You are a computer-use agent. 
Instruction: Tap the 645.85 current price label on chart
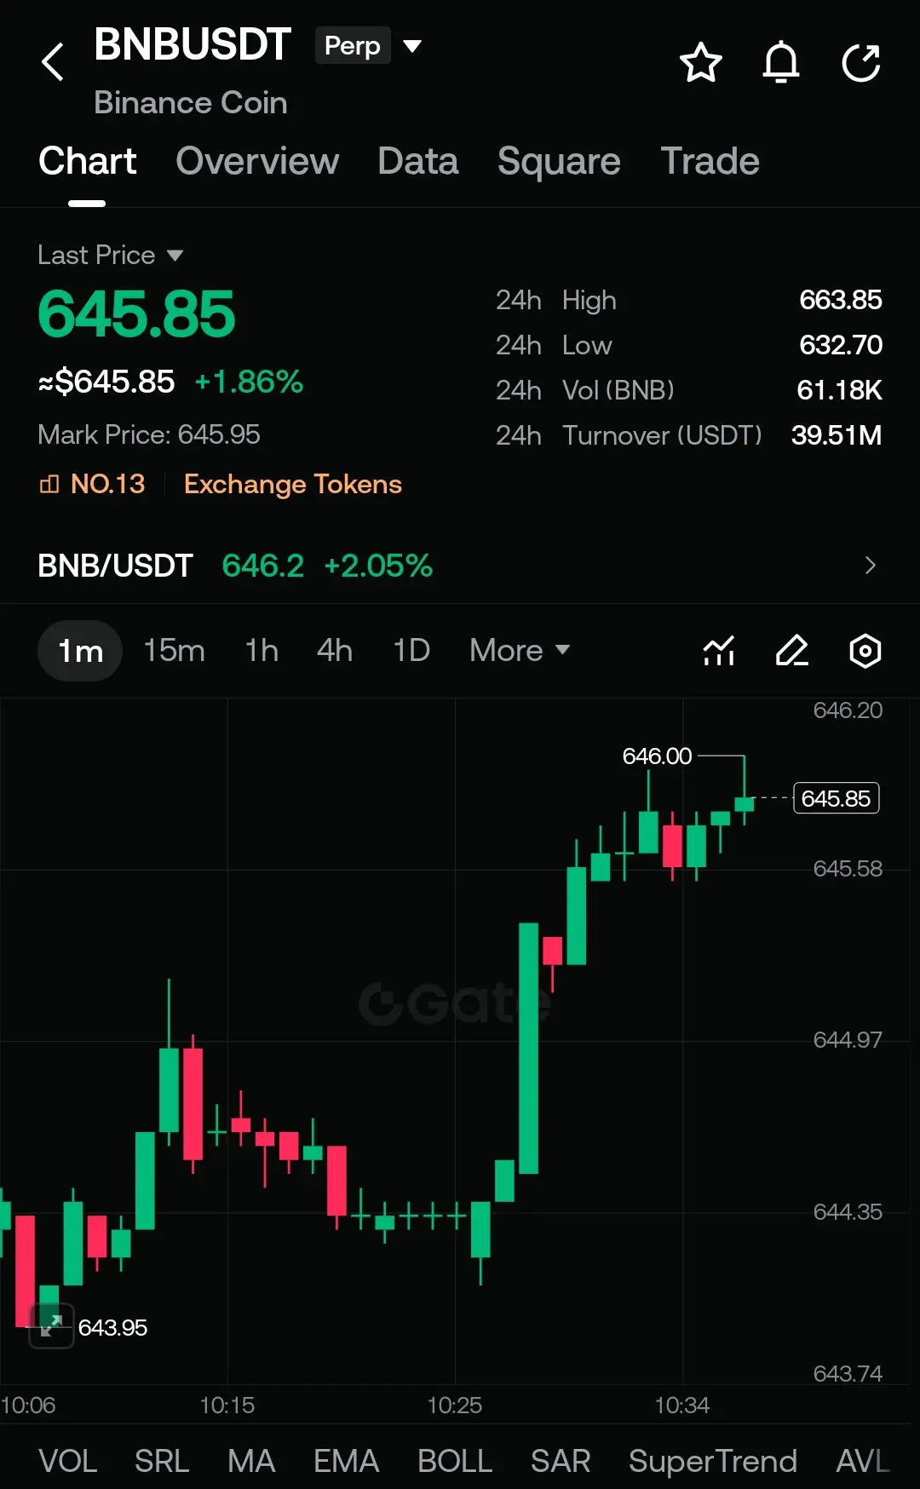[x=836, y=798]
